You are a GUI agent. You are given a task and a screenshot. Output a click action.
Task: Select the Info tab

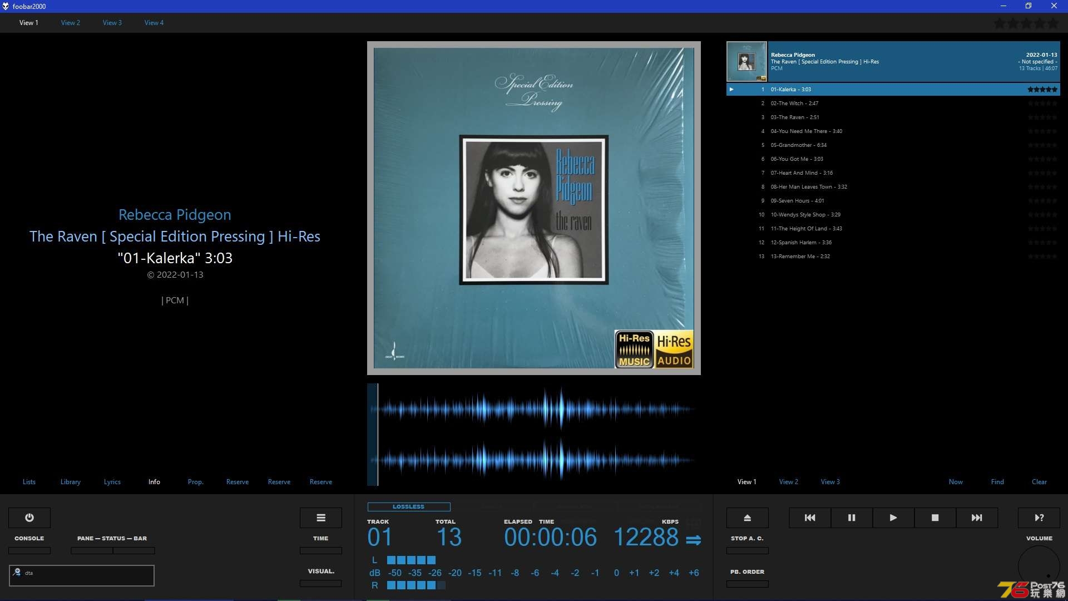coord(154,482)
